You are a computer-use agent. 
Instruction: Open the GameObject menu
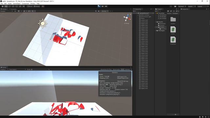click(17, 4)
